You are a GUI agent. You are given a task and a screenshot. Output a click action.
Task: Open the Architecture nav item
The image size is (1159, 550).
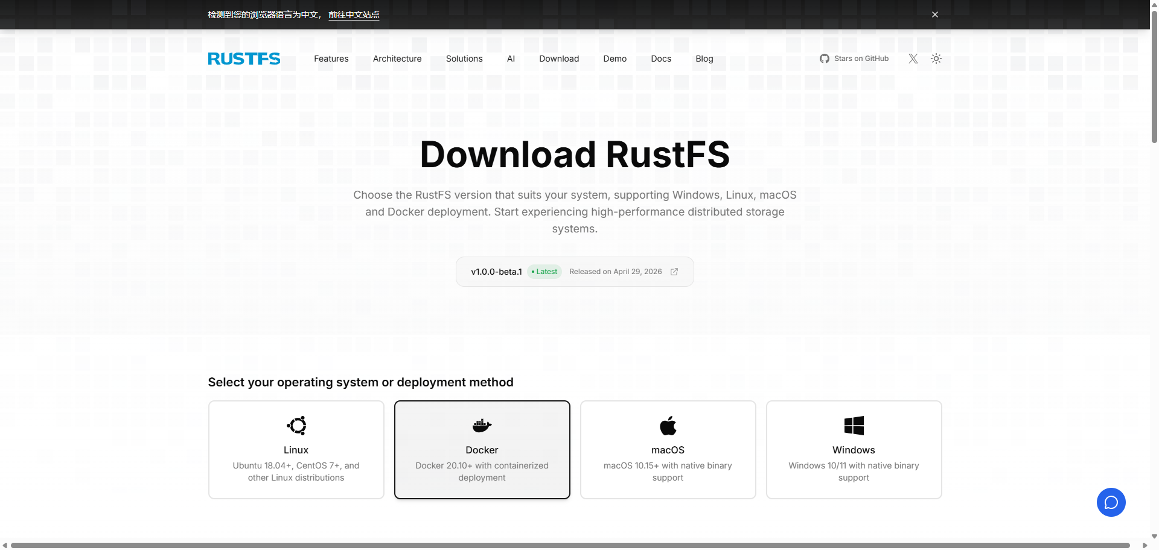[x=397, y=59]
